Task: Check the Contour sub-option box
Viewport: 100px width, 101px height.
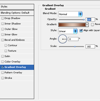Action: [x=6, y=45]
